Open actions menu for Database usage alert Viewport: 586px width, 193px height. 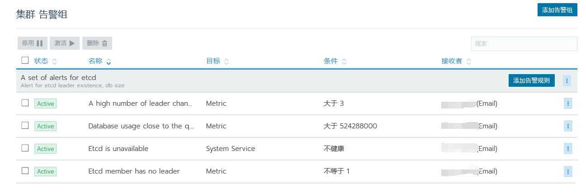568,126
